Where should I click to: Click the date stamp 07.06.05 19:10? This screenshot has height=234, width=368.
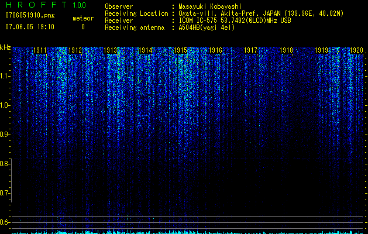30,27
